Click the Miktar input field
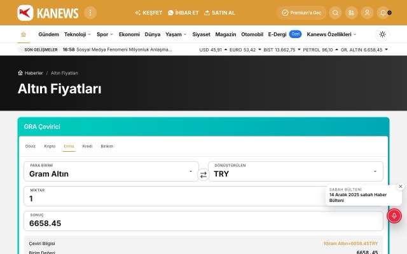 coord(203,196)
